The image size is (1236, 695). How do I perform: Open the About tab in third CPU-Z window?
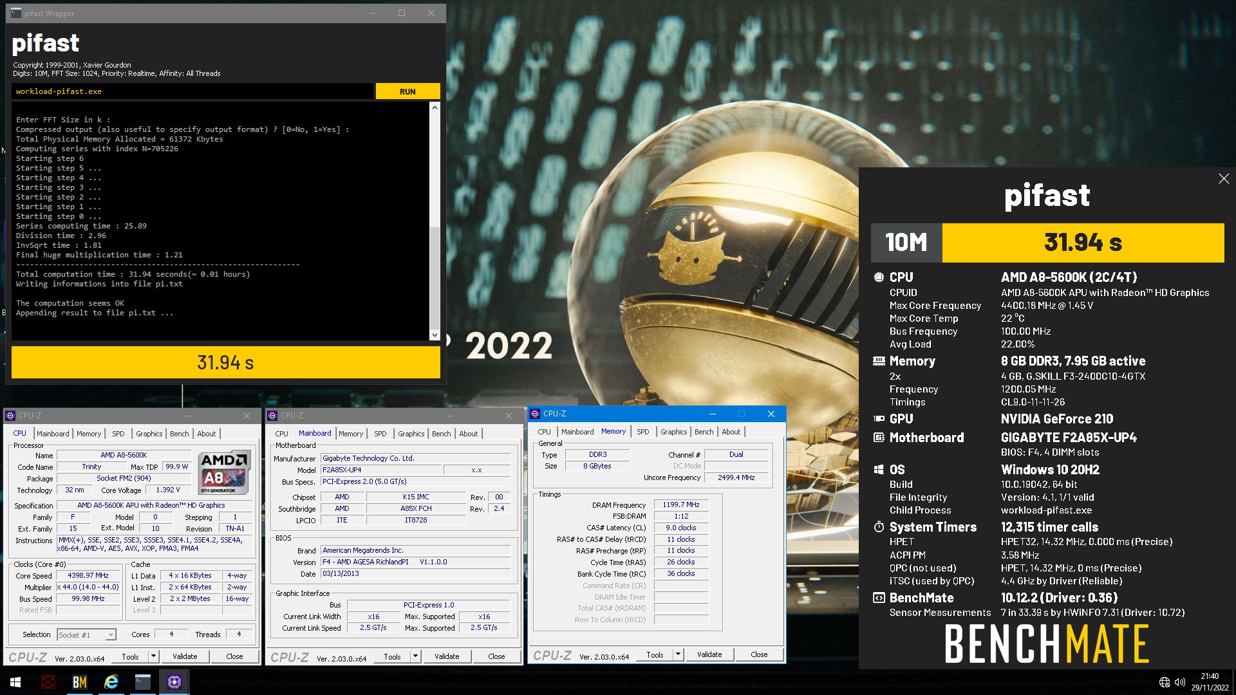[x=731, y=432]
